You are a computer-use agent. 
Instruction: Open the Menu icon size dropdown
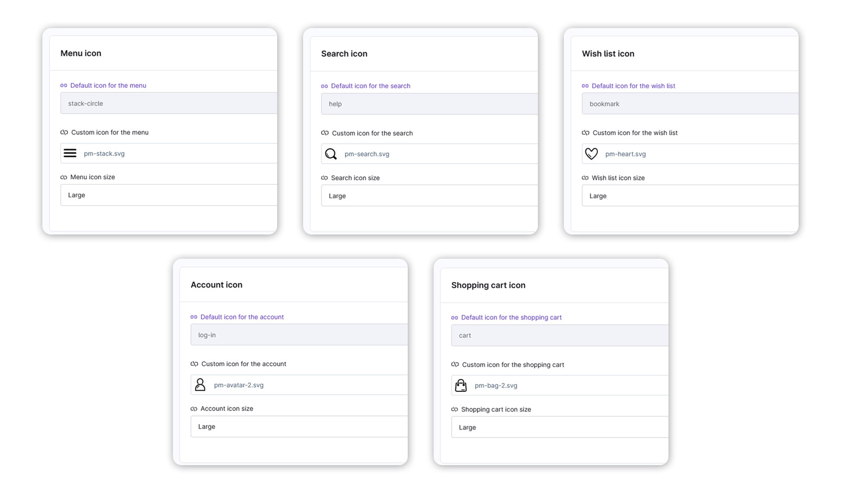169,195
